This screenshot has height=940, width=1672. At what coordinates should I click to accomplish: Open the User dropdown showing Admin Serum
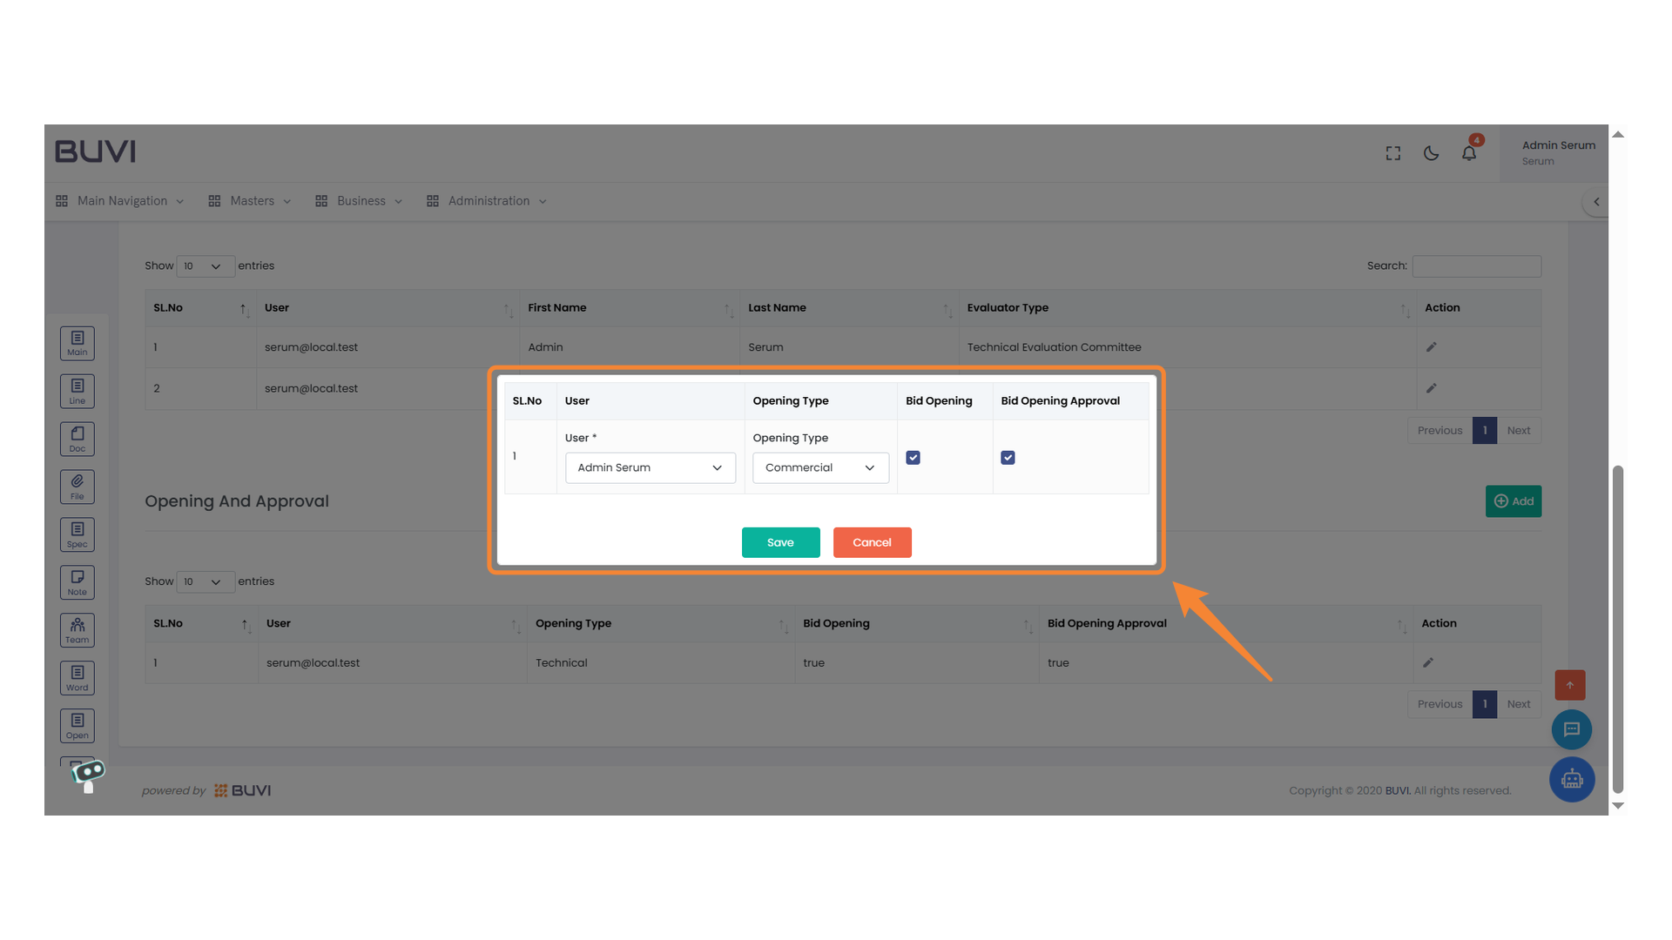pos(650,467)
